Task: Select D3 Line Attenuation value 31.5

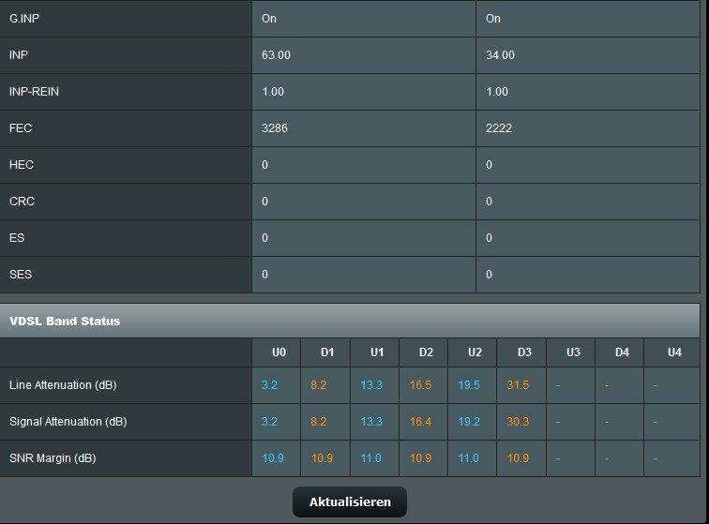Action: tap(518, 385)
